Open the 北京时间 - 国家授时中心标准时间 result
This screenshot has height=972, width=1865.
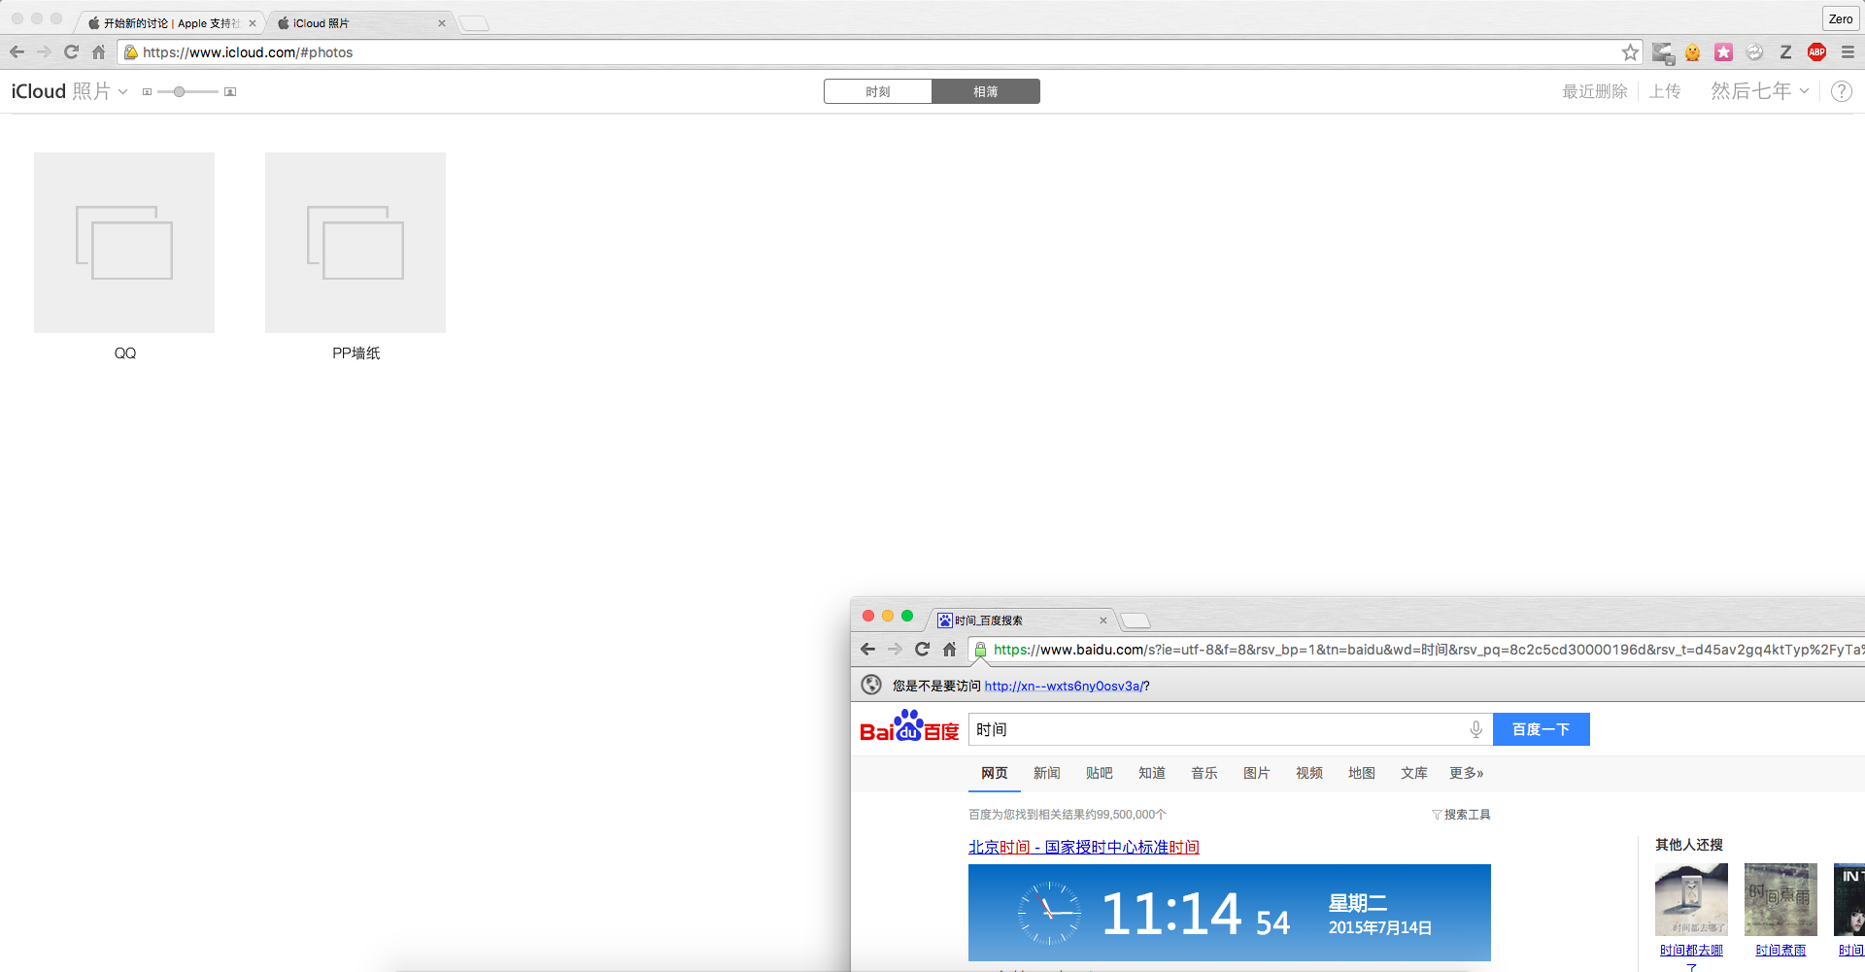click(x=1083, y=848)
